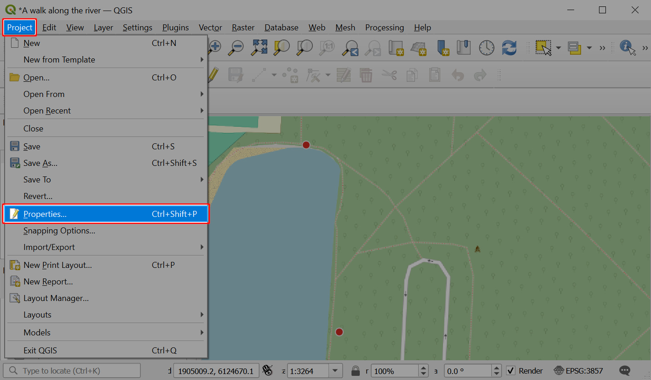Click the Zoom to Native Resolution 1:1 icon

[x=328, y=47]
